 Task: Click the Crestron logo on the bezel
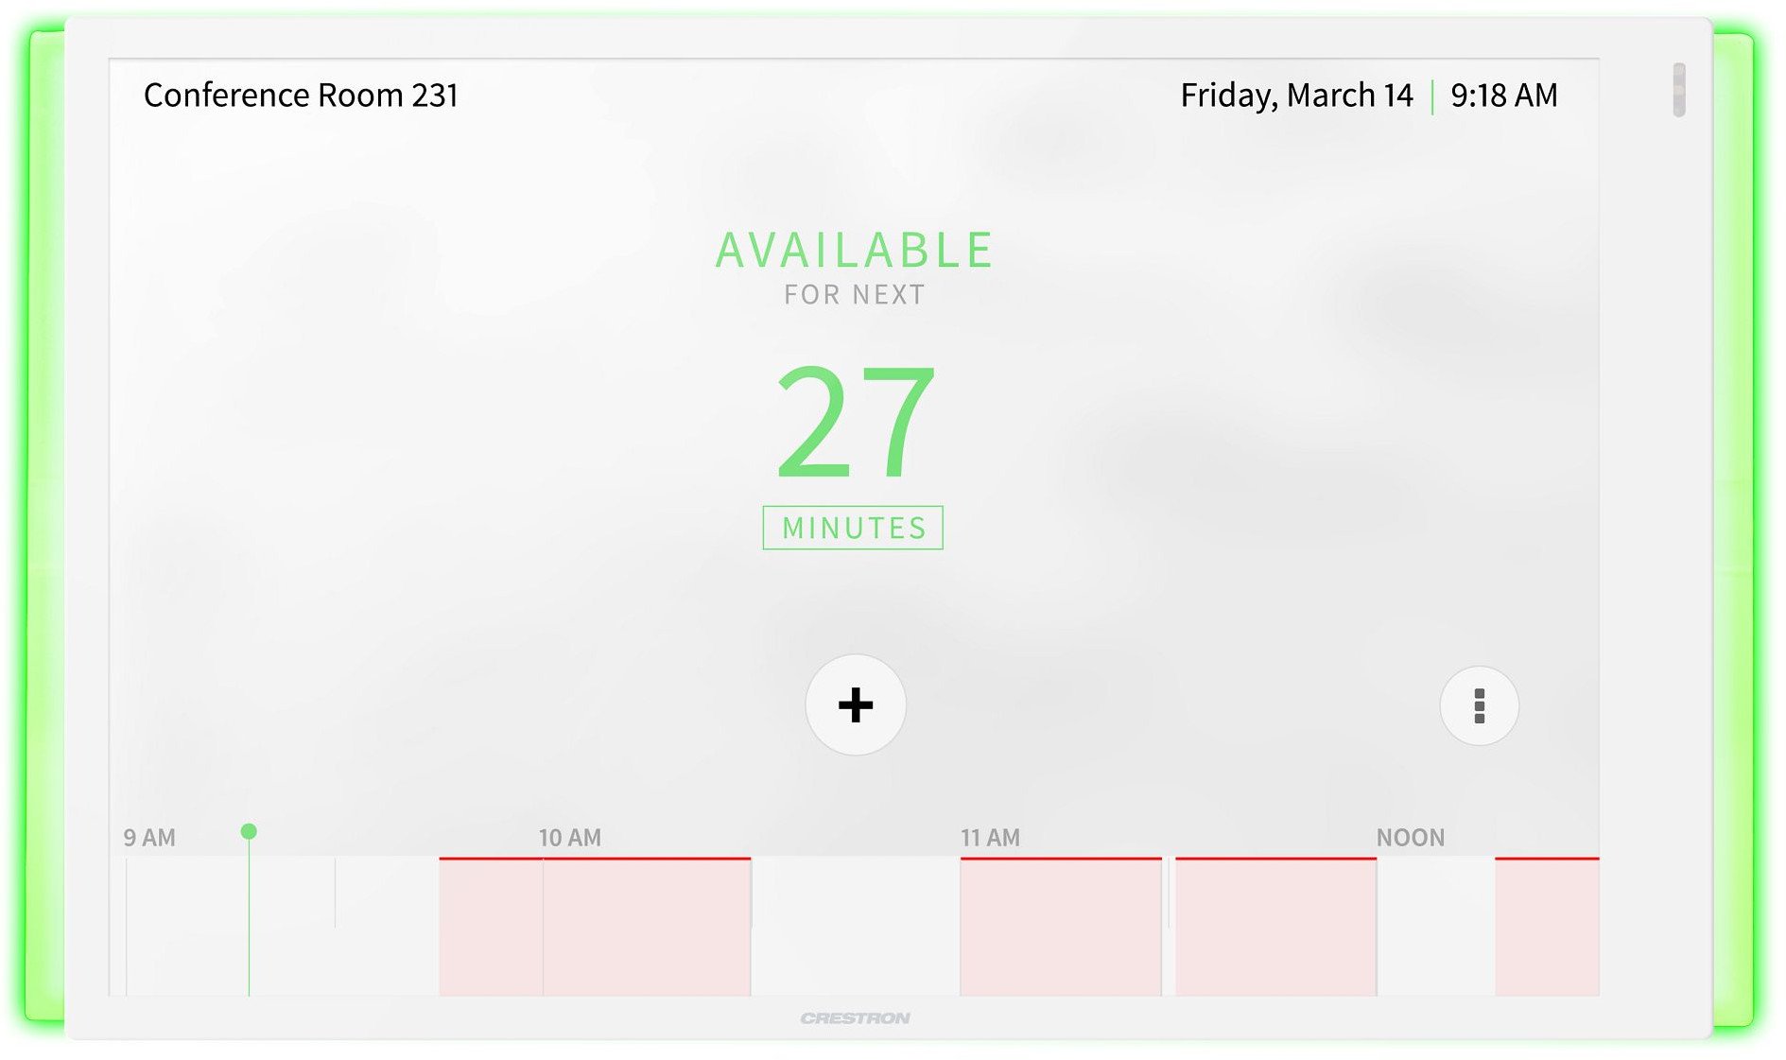point(855,1017)
